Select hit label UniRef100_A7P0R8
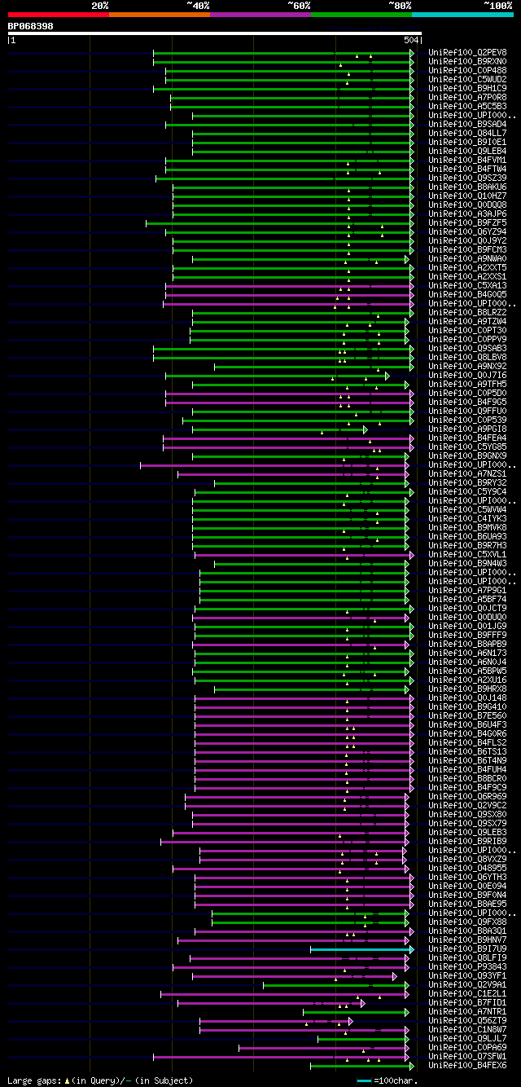This screenshot has height=1087, width=521. click(467, 97)
